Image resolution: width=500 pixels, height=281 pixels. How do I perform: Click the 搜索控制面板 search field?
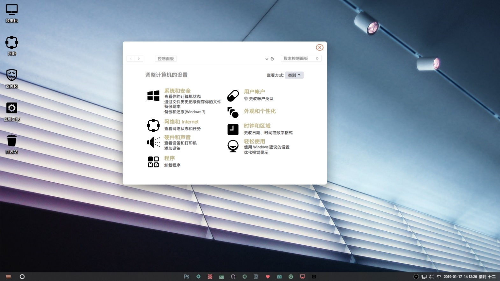coord(301,58)
